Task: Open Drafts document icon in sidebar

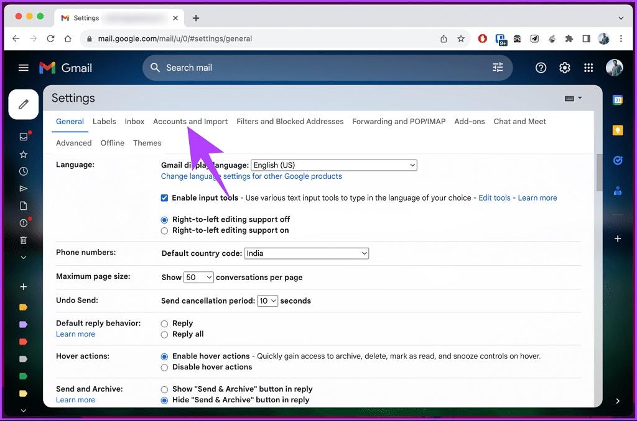Action: [x=24, y=206]
